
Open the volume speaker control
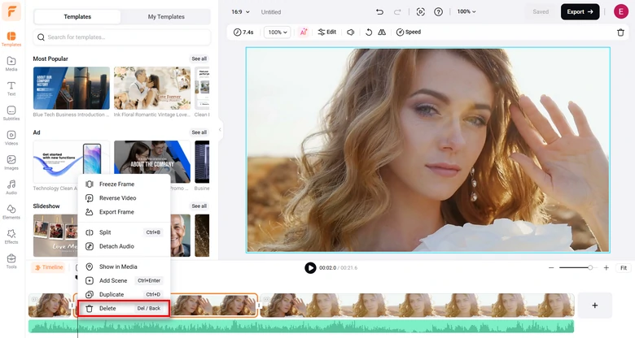click(351, 32)
